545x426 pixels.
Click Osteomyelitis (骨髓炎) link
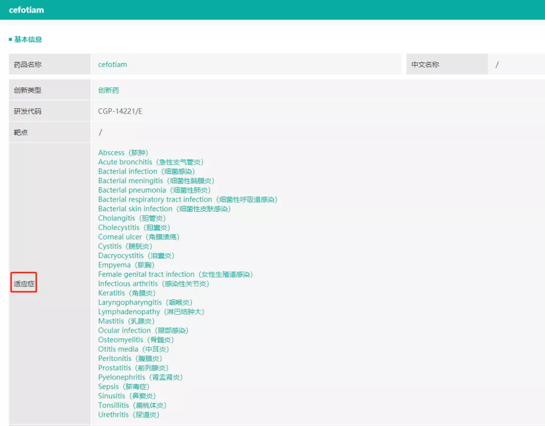coord(136,340)
